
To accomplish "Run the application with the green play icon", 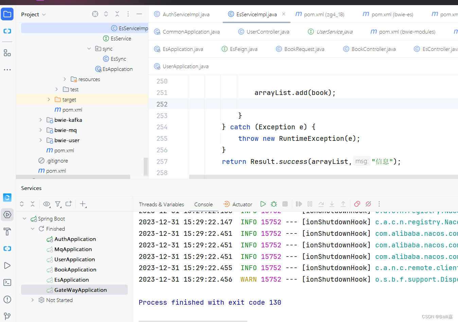I will [263, 204].
